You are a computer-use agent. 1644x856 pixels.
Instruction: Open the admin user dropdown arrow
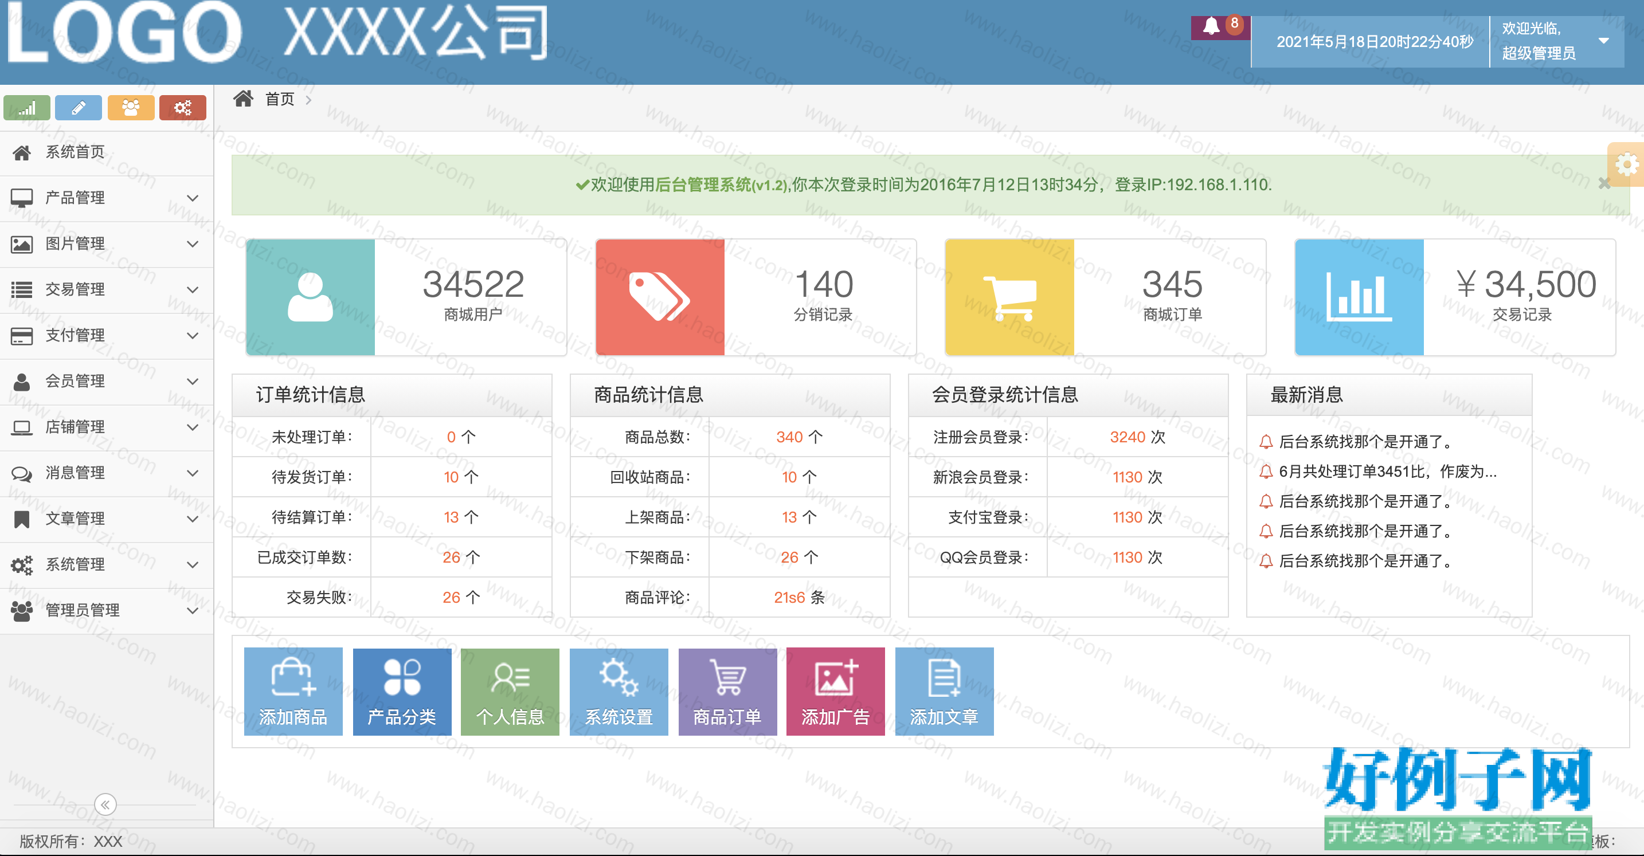click(1603, 41)
